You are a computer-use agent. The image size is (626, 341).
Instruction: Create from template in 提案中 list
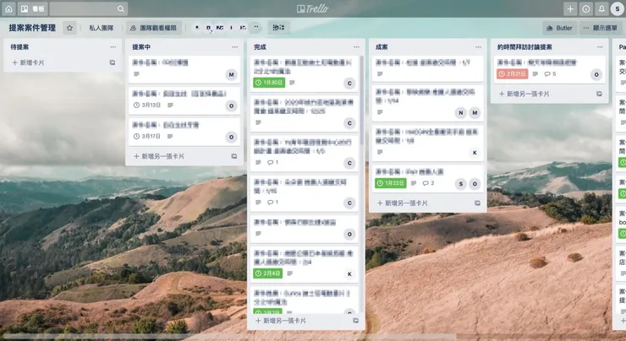click(x=234, y=156)
